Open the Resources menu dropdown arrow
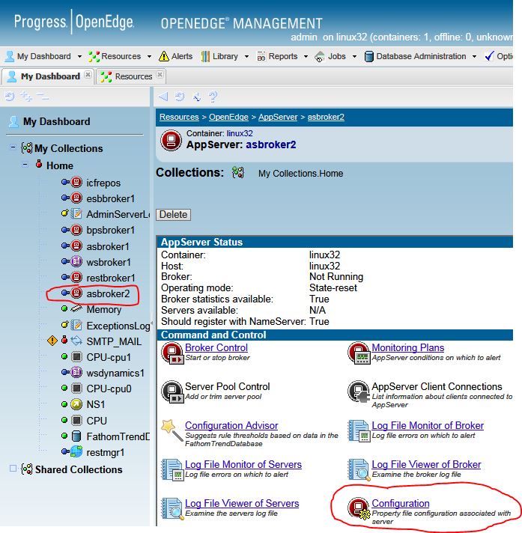522x533 pixels. click(149, 56)
